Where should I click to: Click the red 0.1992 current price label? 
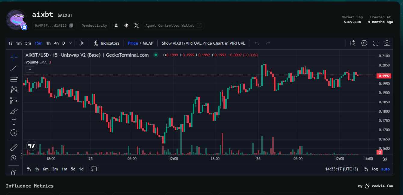pos(384,76)
